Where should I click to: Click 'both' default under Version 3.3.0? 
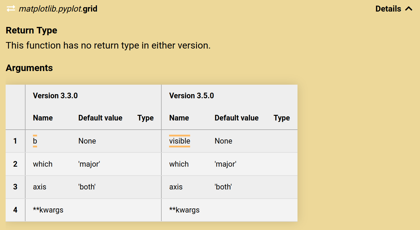point(87,187)
